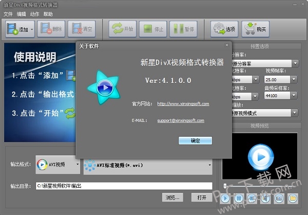Click the '3. 点击 “开始”' instruction line
Viewport: 308px width, 215px height.
click(x=37, y=113)
